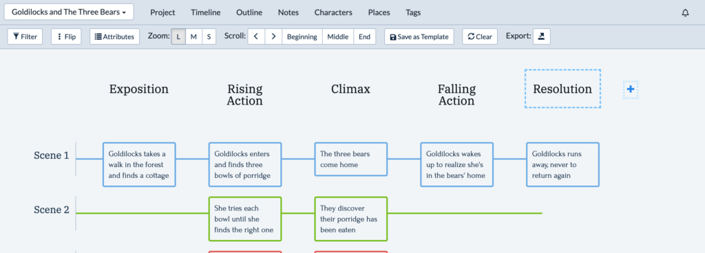Set zoom level to L

[x=178, y=37]
